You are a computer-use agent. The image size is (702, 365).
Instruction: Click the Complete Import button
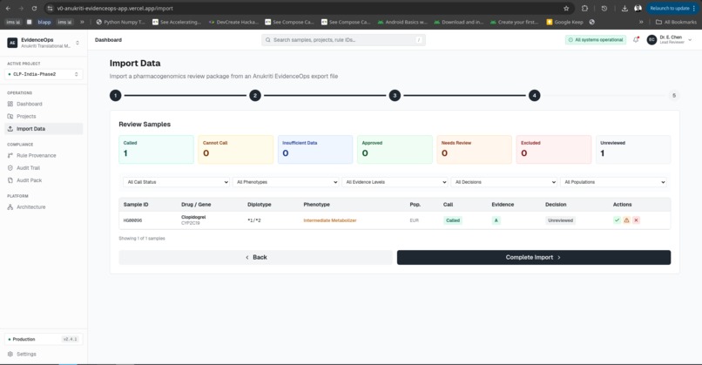534,258
